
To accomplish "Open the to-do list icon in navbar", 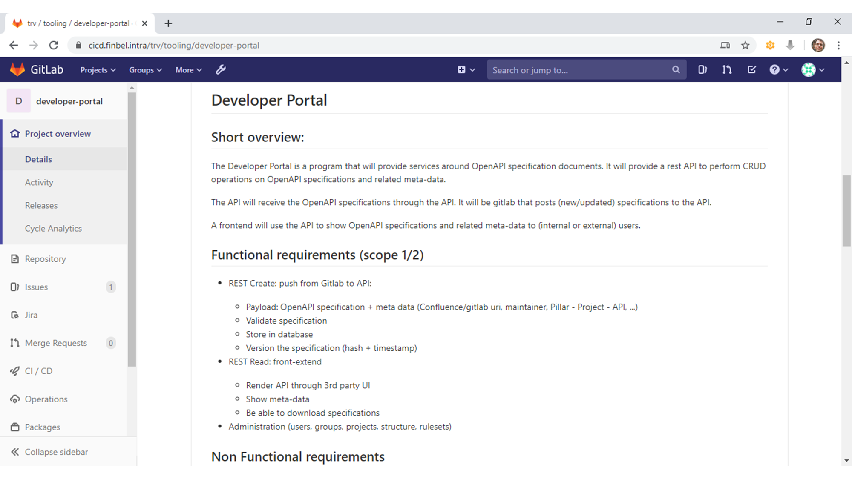I will click(751, 70).
